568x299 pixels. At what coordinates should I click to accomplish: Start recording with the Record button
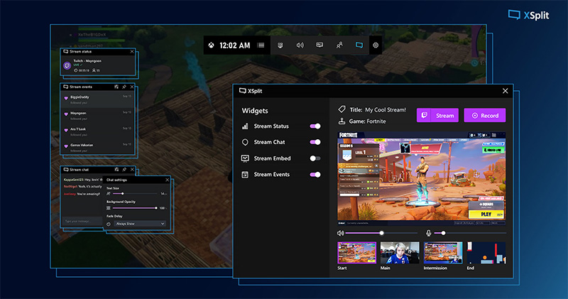click(484, 115)
